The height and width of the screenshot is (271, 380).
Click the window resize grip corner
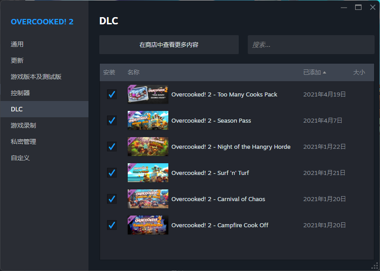(x=375, y=266)
